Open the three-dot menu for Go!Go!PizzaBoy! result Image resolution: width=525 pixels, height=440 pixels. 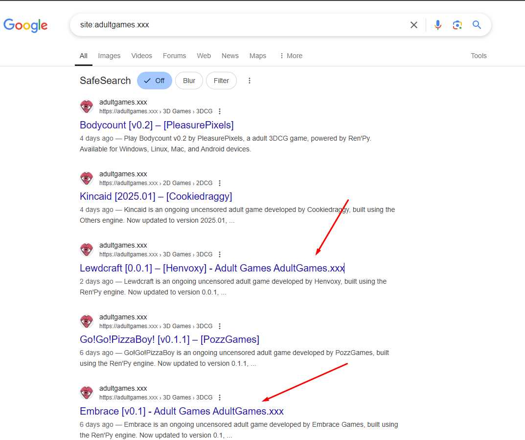(x=220, y=326)
